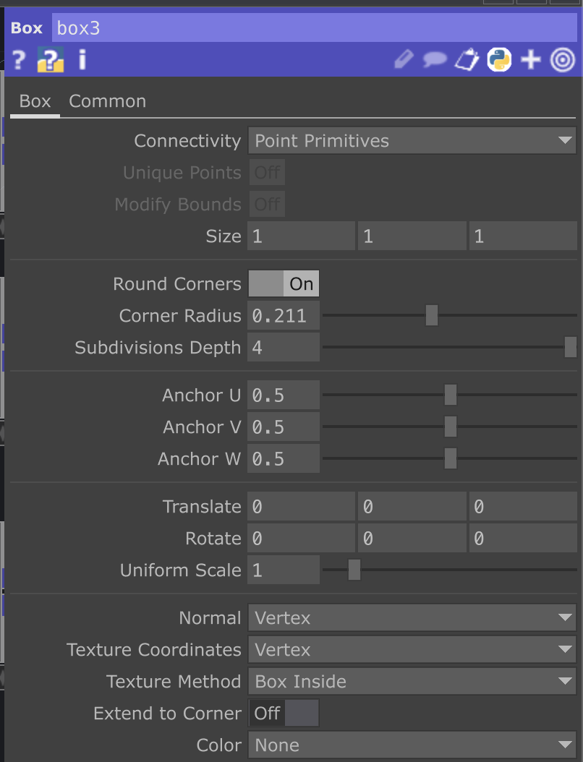This screenshot has width=583, height=762.
Task: Open the Color dropdown set to None
Action: [412, 745]
